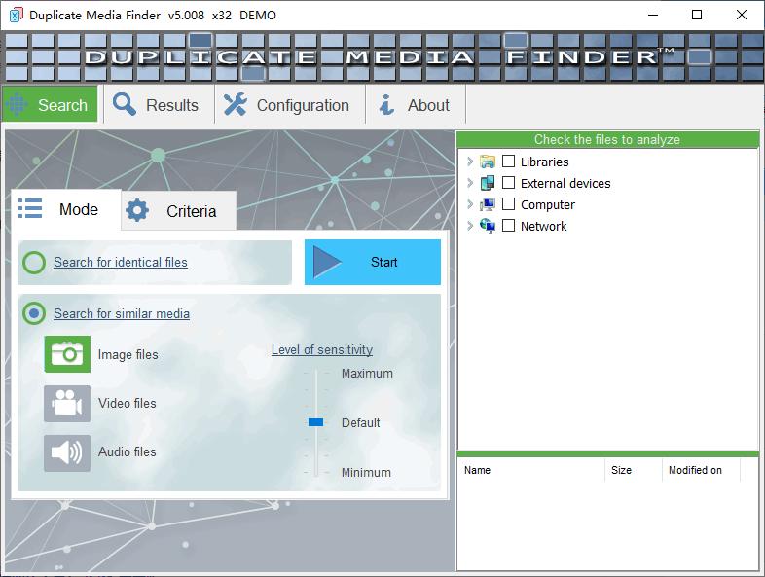The height and width of the screenshot is (577, 765).
Task: Select the Mode sub-tab
Action: 66,209
